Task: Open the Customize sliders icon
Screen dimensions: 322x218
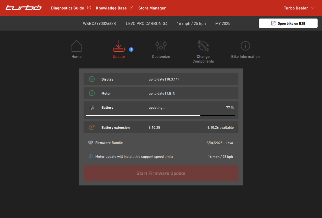Action: pos(161,46)
